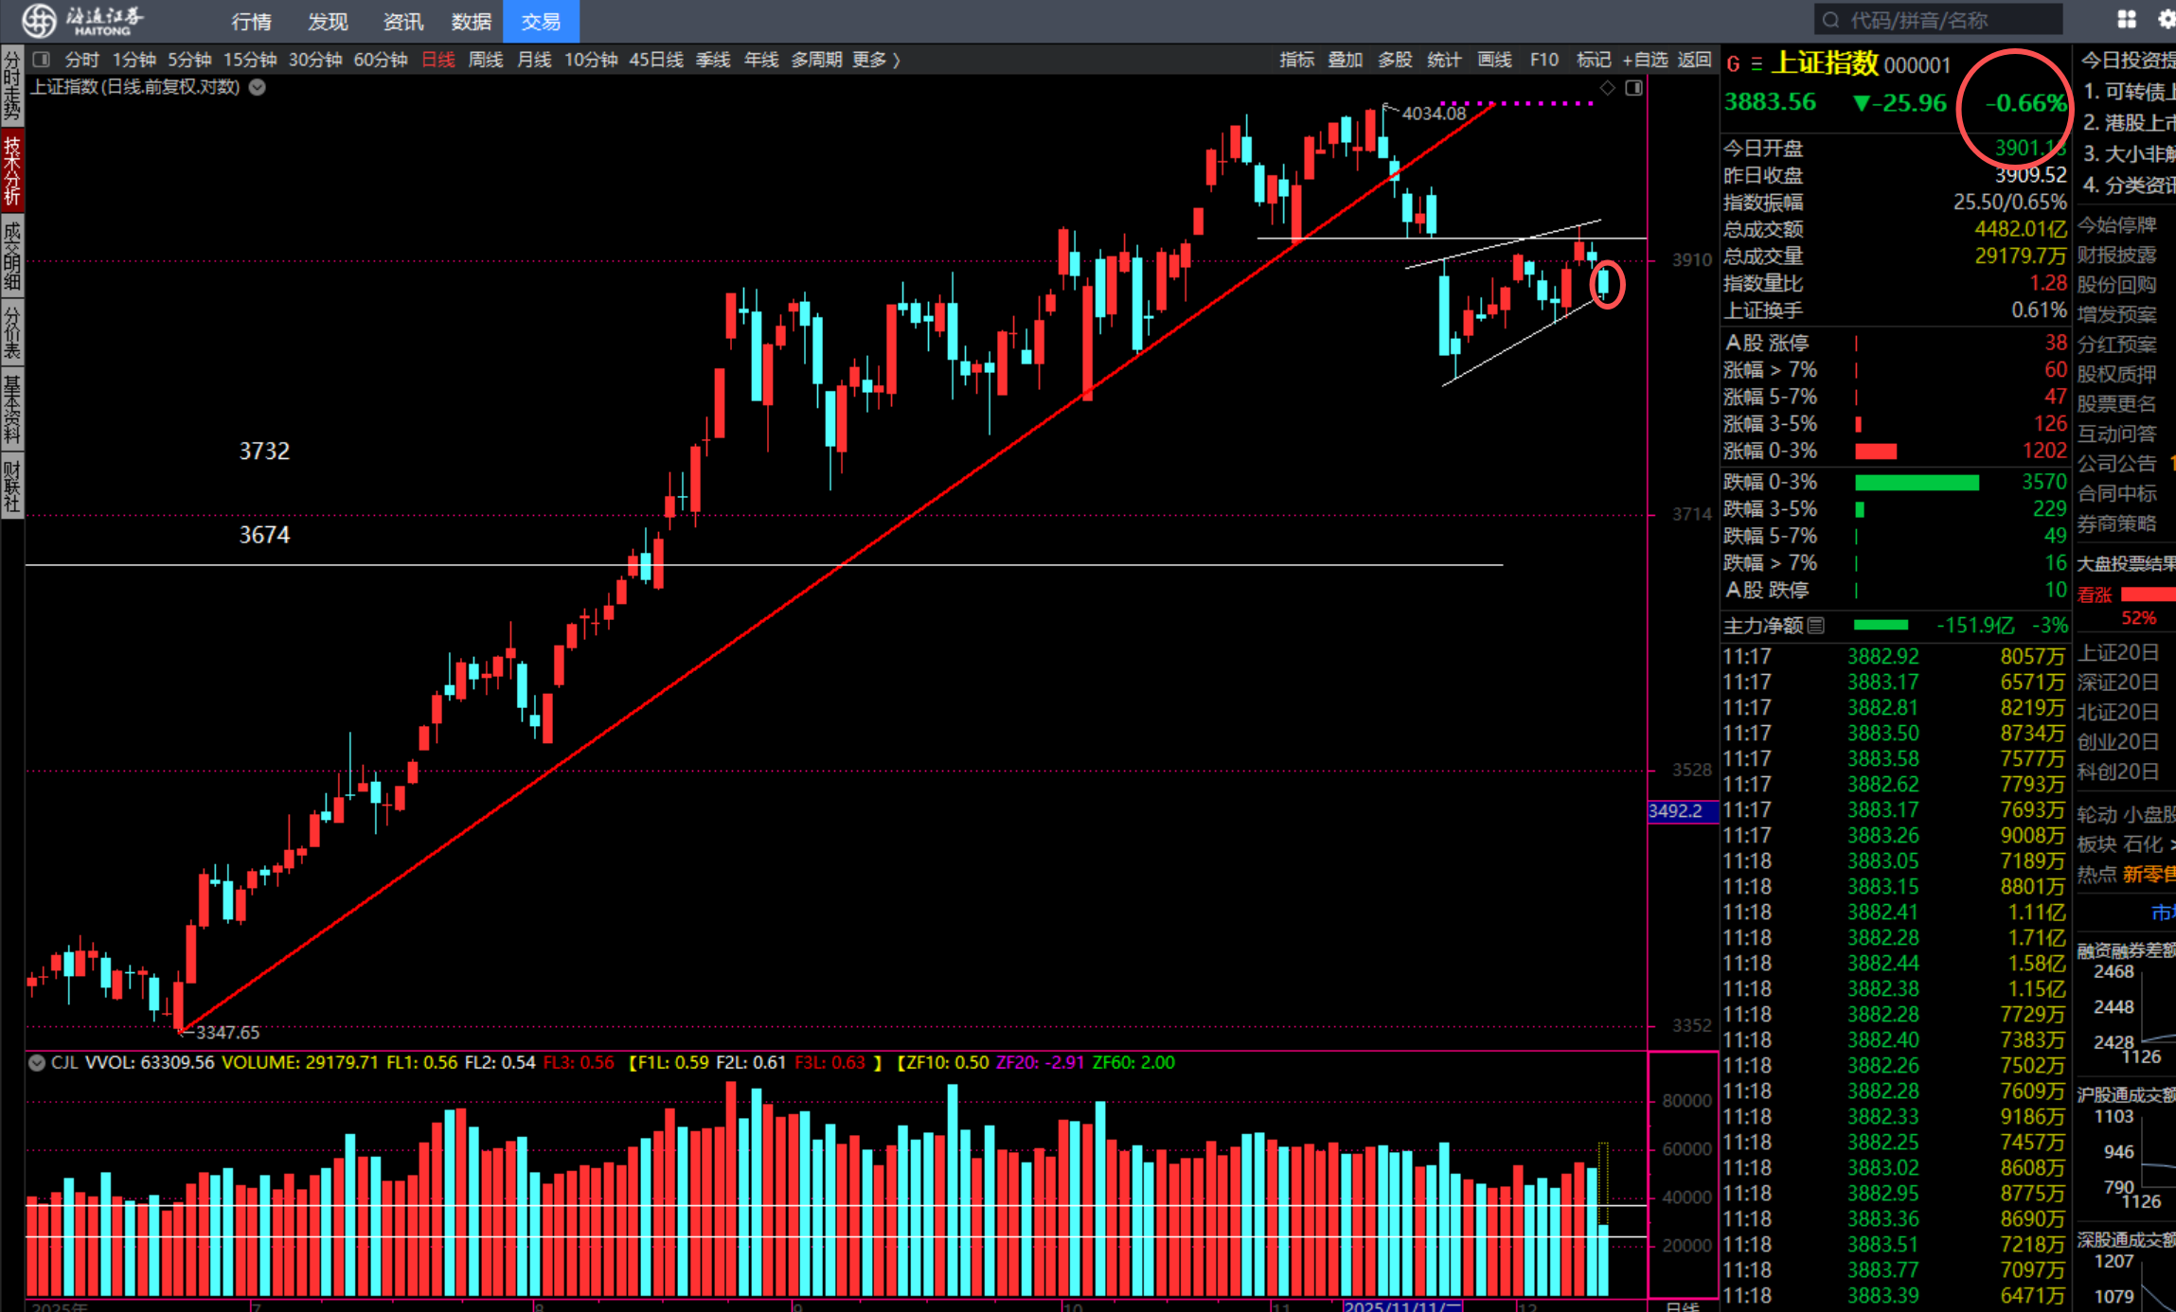Click the search field 代码/拼音/名称
2176x1312 pixels.
(1936, 20)
